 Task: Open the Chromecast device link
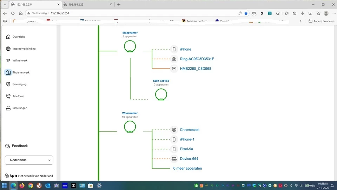(190, 130)
